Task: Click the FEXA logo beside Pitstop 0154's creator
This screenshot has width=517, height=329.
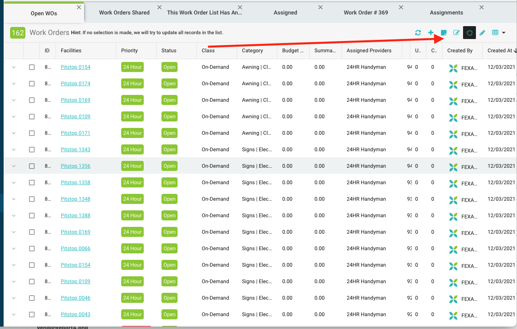Action: pyautogui.click(x=453, y=68)
